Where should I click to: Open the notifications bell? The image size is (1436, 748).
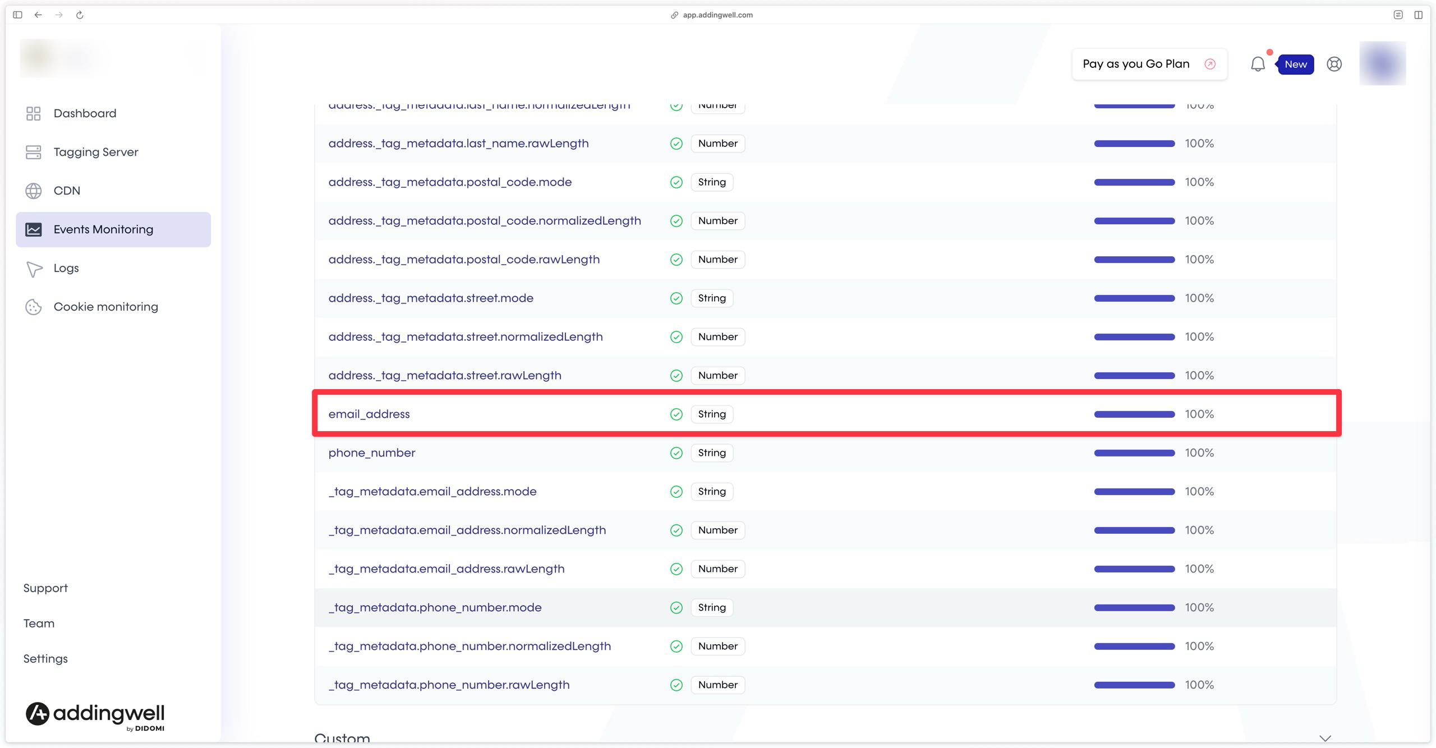pyautogui.click(x=1258, y=64)
